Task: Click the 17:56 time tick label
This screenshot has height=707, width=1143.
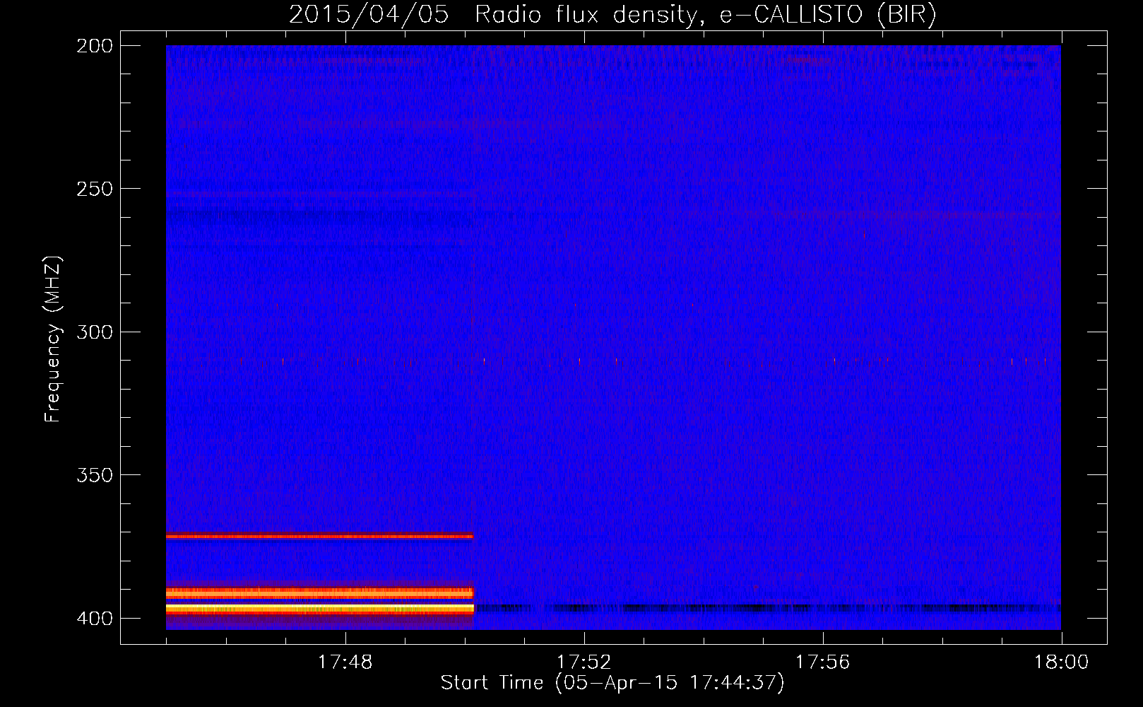Action: 822,662
